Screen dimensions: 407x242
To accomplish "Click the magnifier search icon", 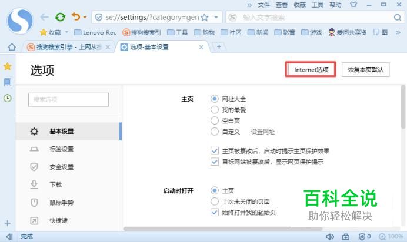I will [398, 18].
